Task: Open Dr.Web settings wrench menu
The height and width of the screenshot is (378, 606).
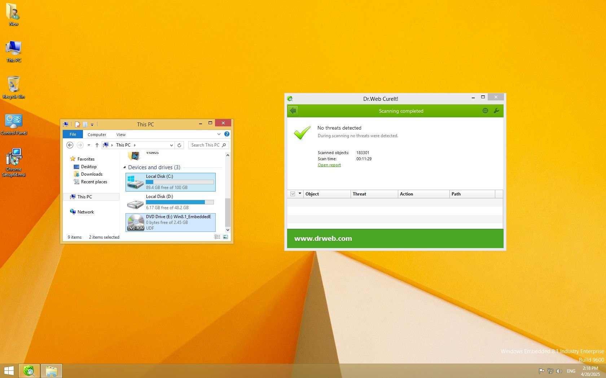Action: [x=496, y=111]
